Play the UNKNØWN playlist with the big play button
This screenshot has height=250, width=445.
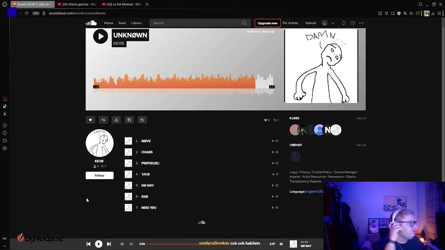[x=100, y=36]
